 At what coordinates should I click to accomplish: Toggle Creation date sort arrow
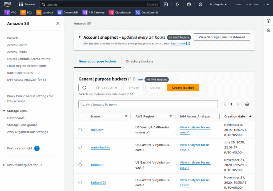(x=250, y=116)
